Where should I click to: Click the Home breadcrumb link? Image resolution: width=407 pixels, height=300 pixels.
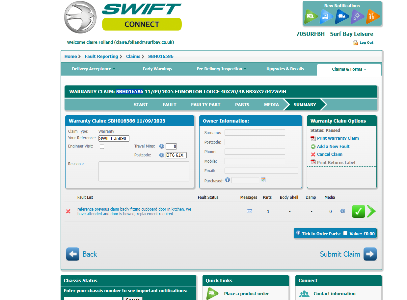pos(70,56)
